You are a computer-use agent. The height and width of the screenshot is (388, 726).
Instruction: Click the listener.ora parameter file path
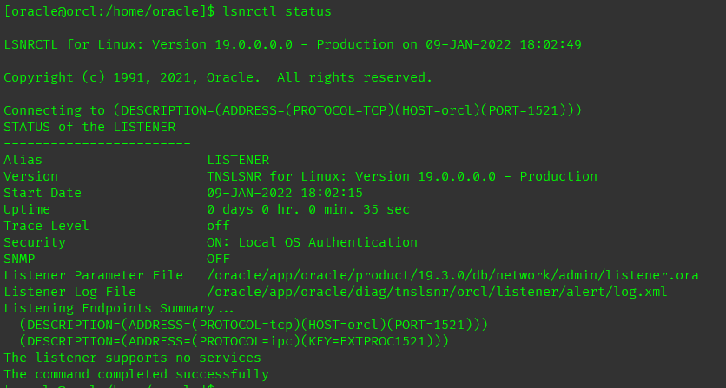tap(452, 275)
